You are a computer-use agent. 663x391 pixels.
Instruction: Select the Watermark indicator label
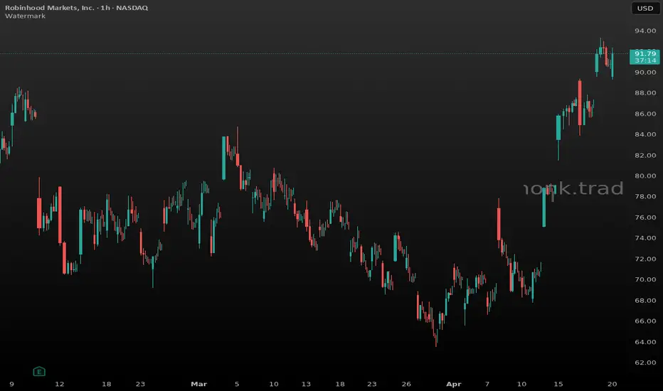click(26, 16)
